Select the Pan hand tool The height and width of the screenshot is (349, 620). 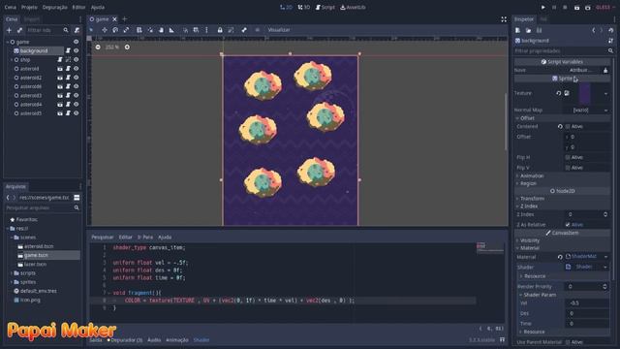pos(161,30)
